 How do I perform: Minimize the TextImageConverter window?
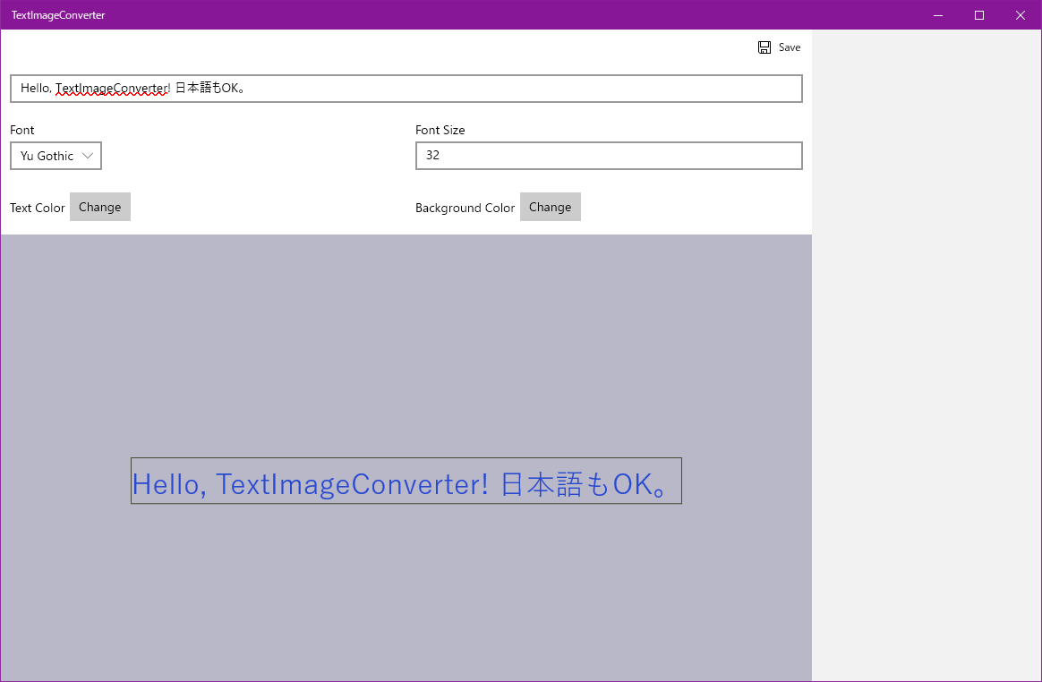coord(938,14)
